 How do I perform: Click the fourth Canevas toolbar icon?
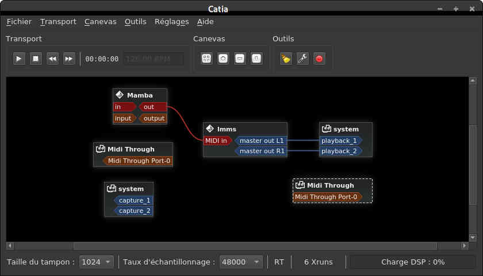coord(256,59)
